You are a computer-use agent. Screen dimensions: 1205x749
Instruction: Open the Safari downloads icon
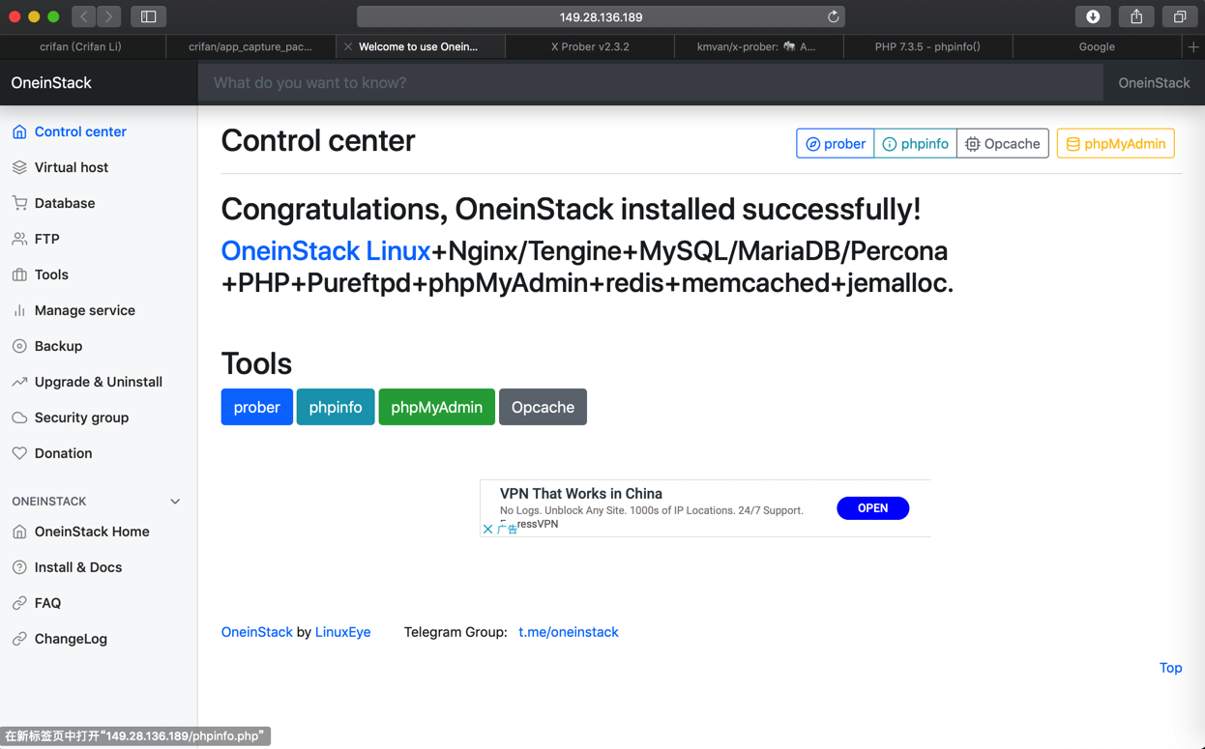[x=1093, y=16]
